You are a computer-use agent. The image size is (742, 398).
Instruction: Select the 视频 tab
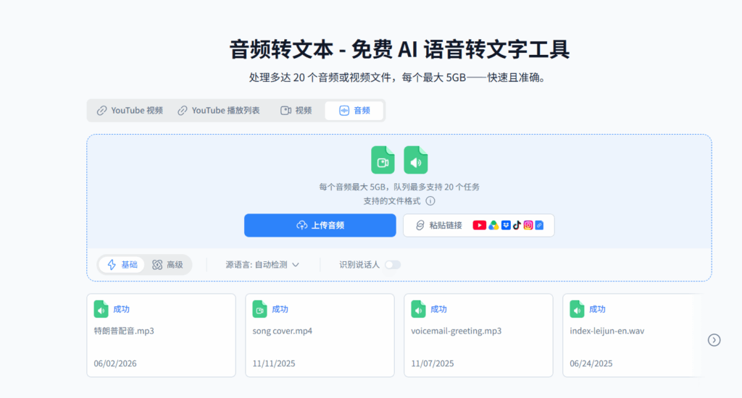tap(296, 111)
